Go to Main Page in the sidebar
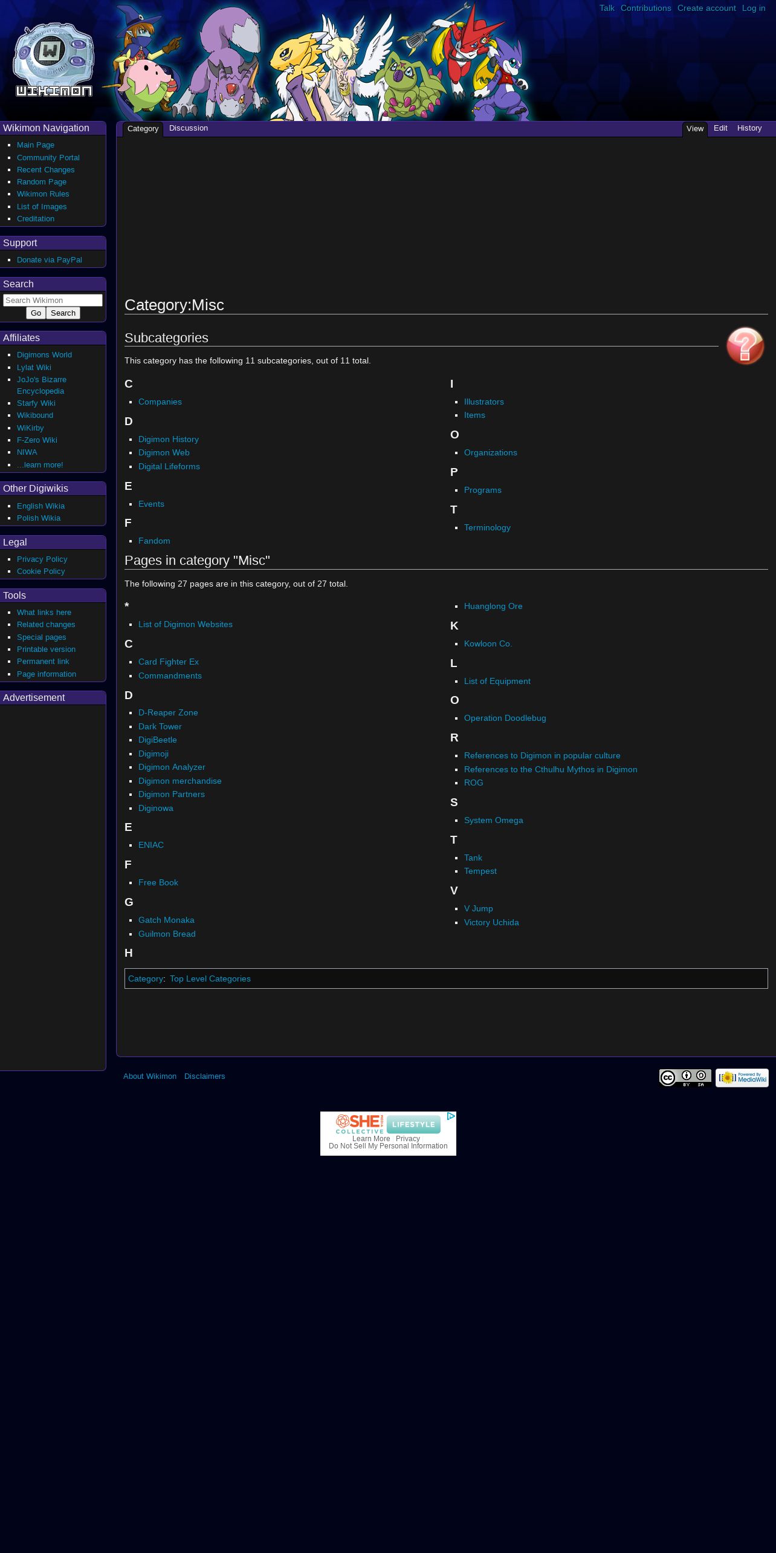 coord(36,145)
